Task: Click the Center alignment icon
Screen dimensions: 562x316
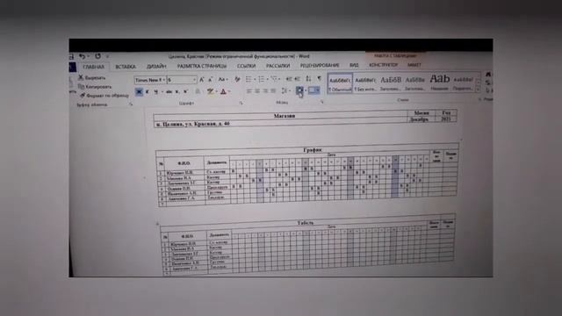Action: [x=257, y=91]
